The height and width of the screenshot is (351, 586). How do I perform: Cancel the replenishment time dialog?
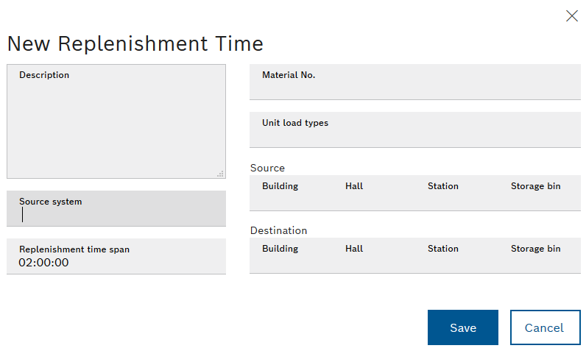546,327
